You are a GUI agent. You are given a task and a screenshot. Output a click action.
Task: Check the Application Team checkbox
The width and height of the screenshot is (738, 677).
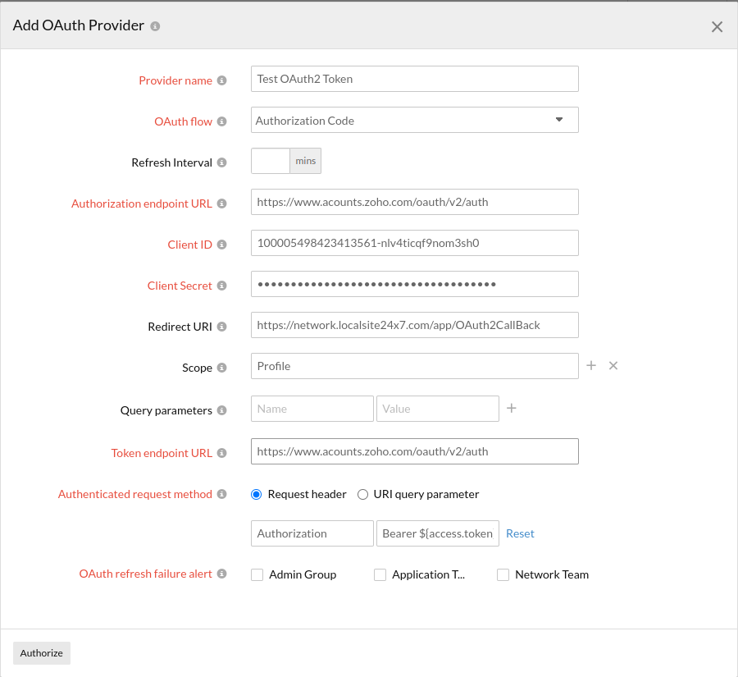380,574
